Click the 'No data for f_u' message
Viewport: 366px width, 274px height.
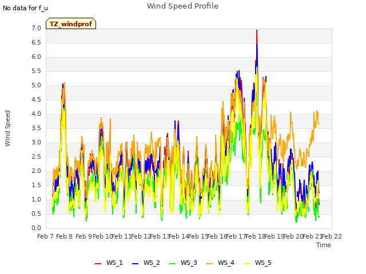25,8
